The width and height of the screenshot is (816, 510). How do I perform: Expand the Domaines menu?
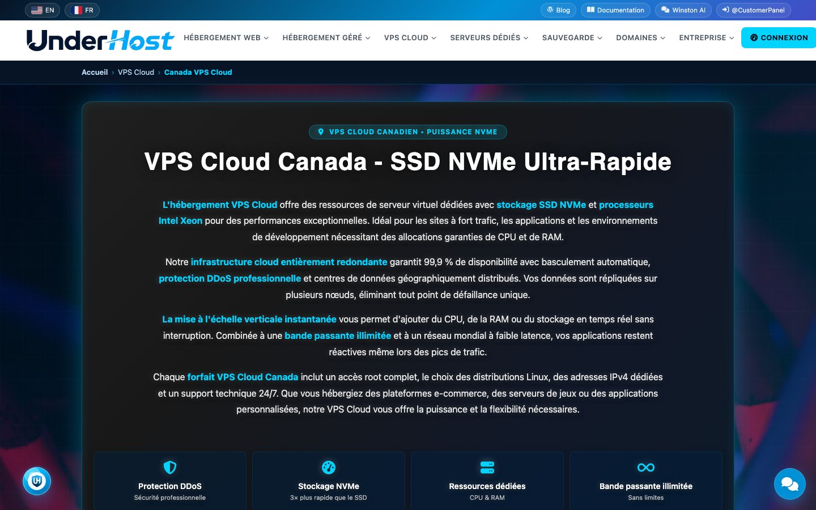641,38
